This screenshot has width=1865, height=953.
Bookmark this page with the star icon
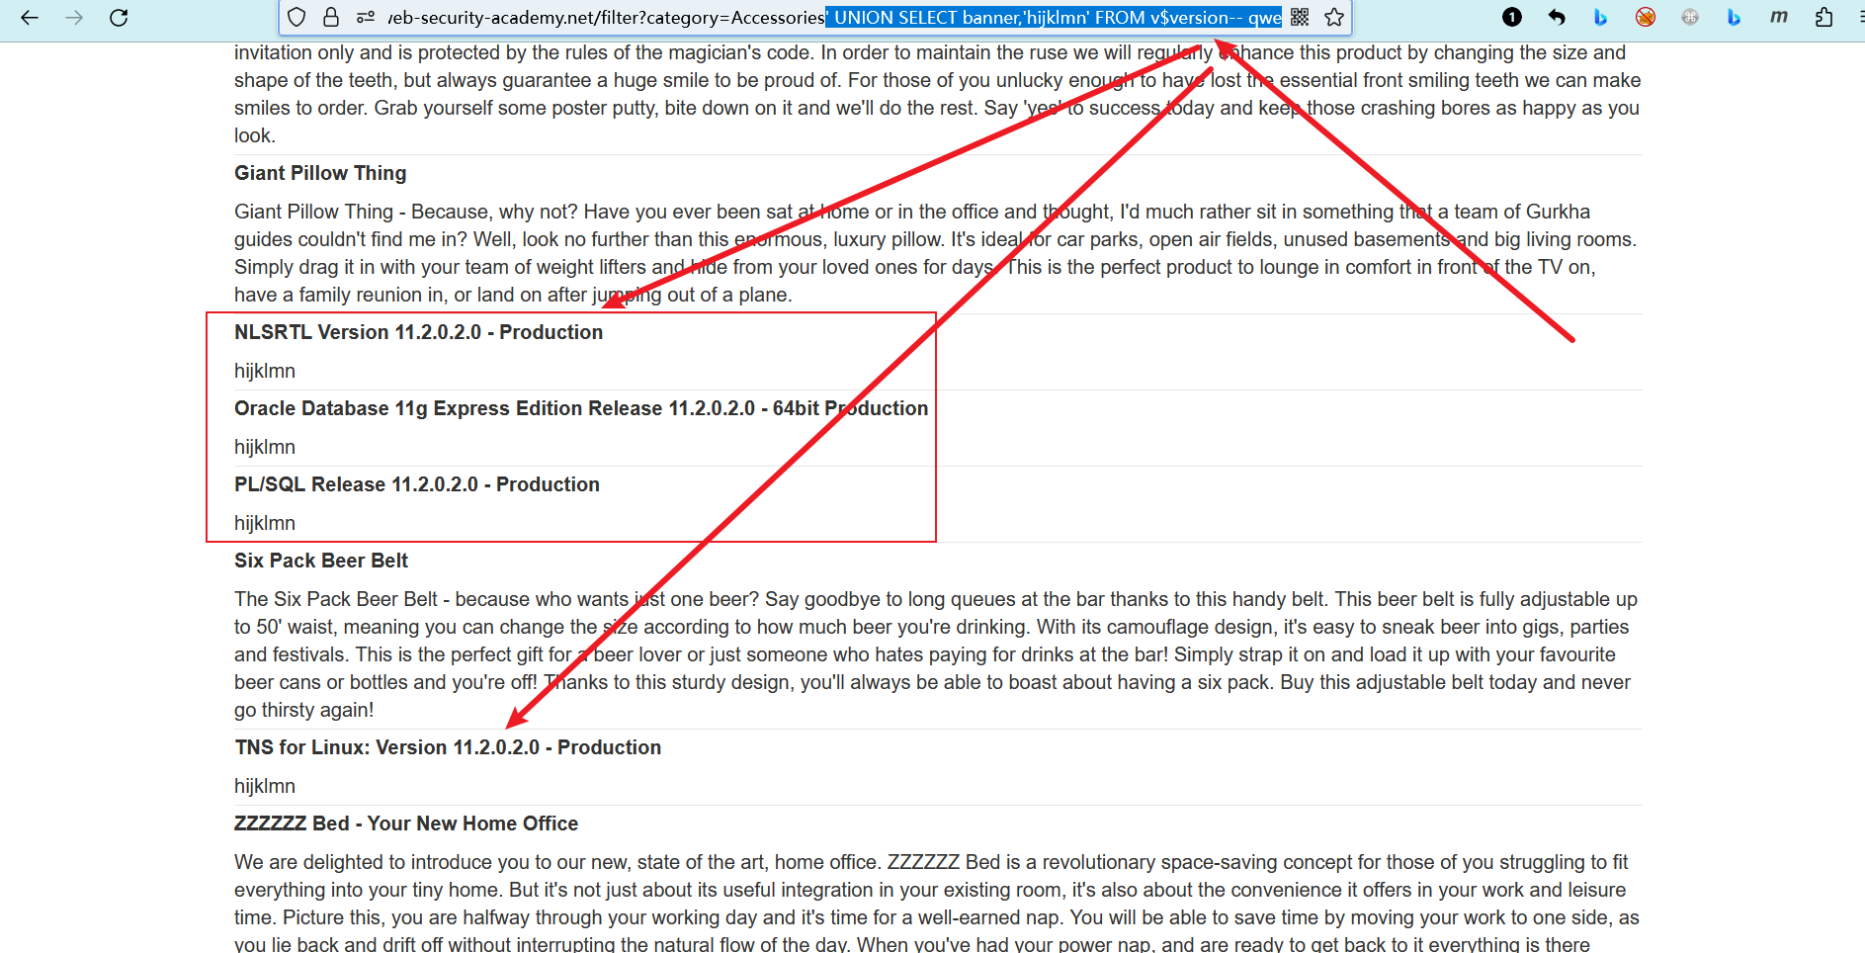click(1334, 17)
